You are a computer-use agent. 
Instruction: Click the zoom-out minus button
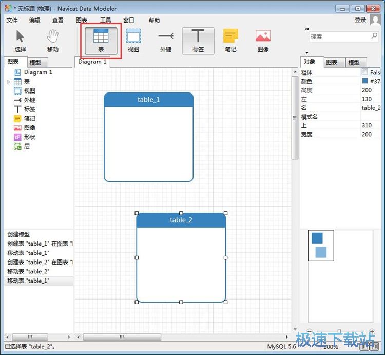(310, 332)
